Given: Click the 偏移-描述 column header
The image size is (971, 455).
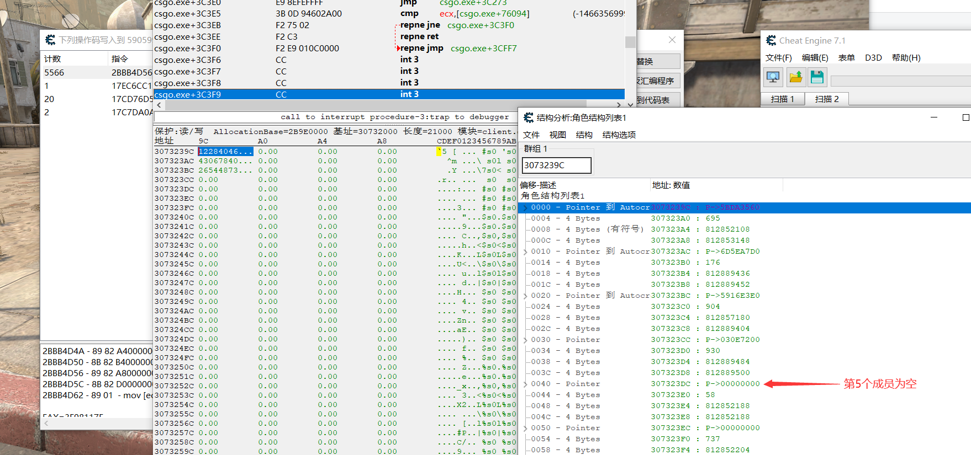Looking at the screenshot, I should click(x=584, y=185).
